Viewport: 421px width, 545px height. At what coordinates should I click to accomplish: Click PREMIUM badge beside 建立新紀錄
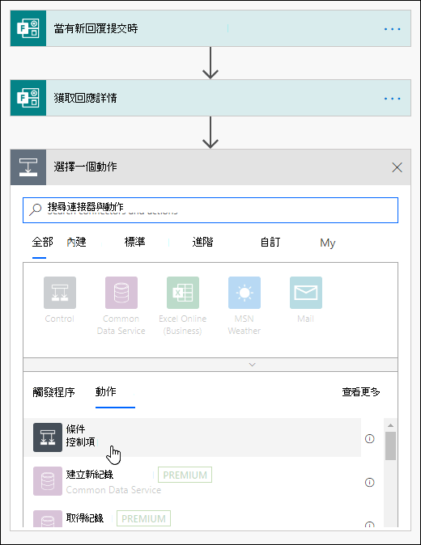(x=185, y=475)
